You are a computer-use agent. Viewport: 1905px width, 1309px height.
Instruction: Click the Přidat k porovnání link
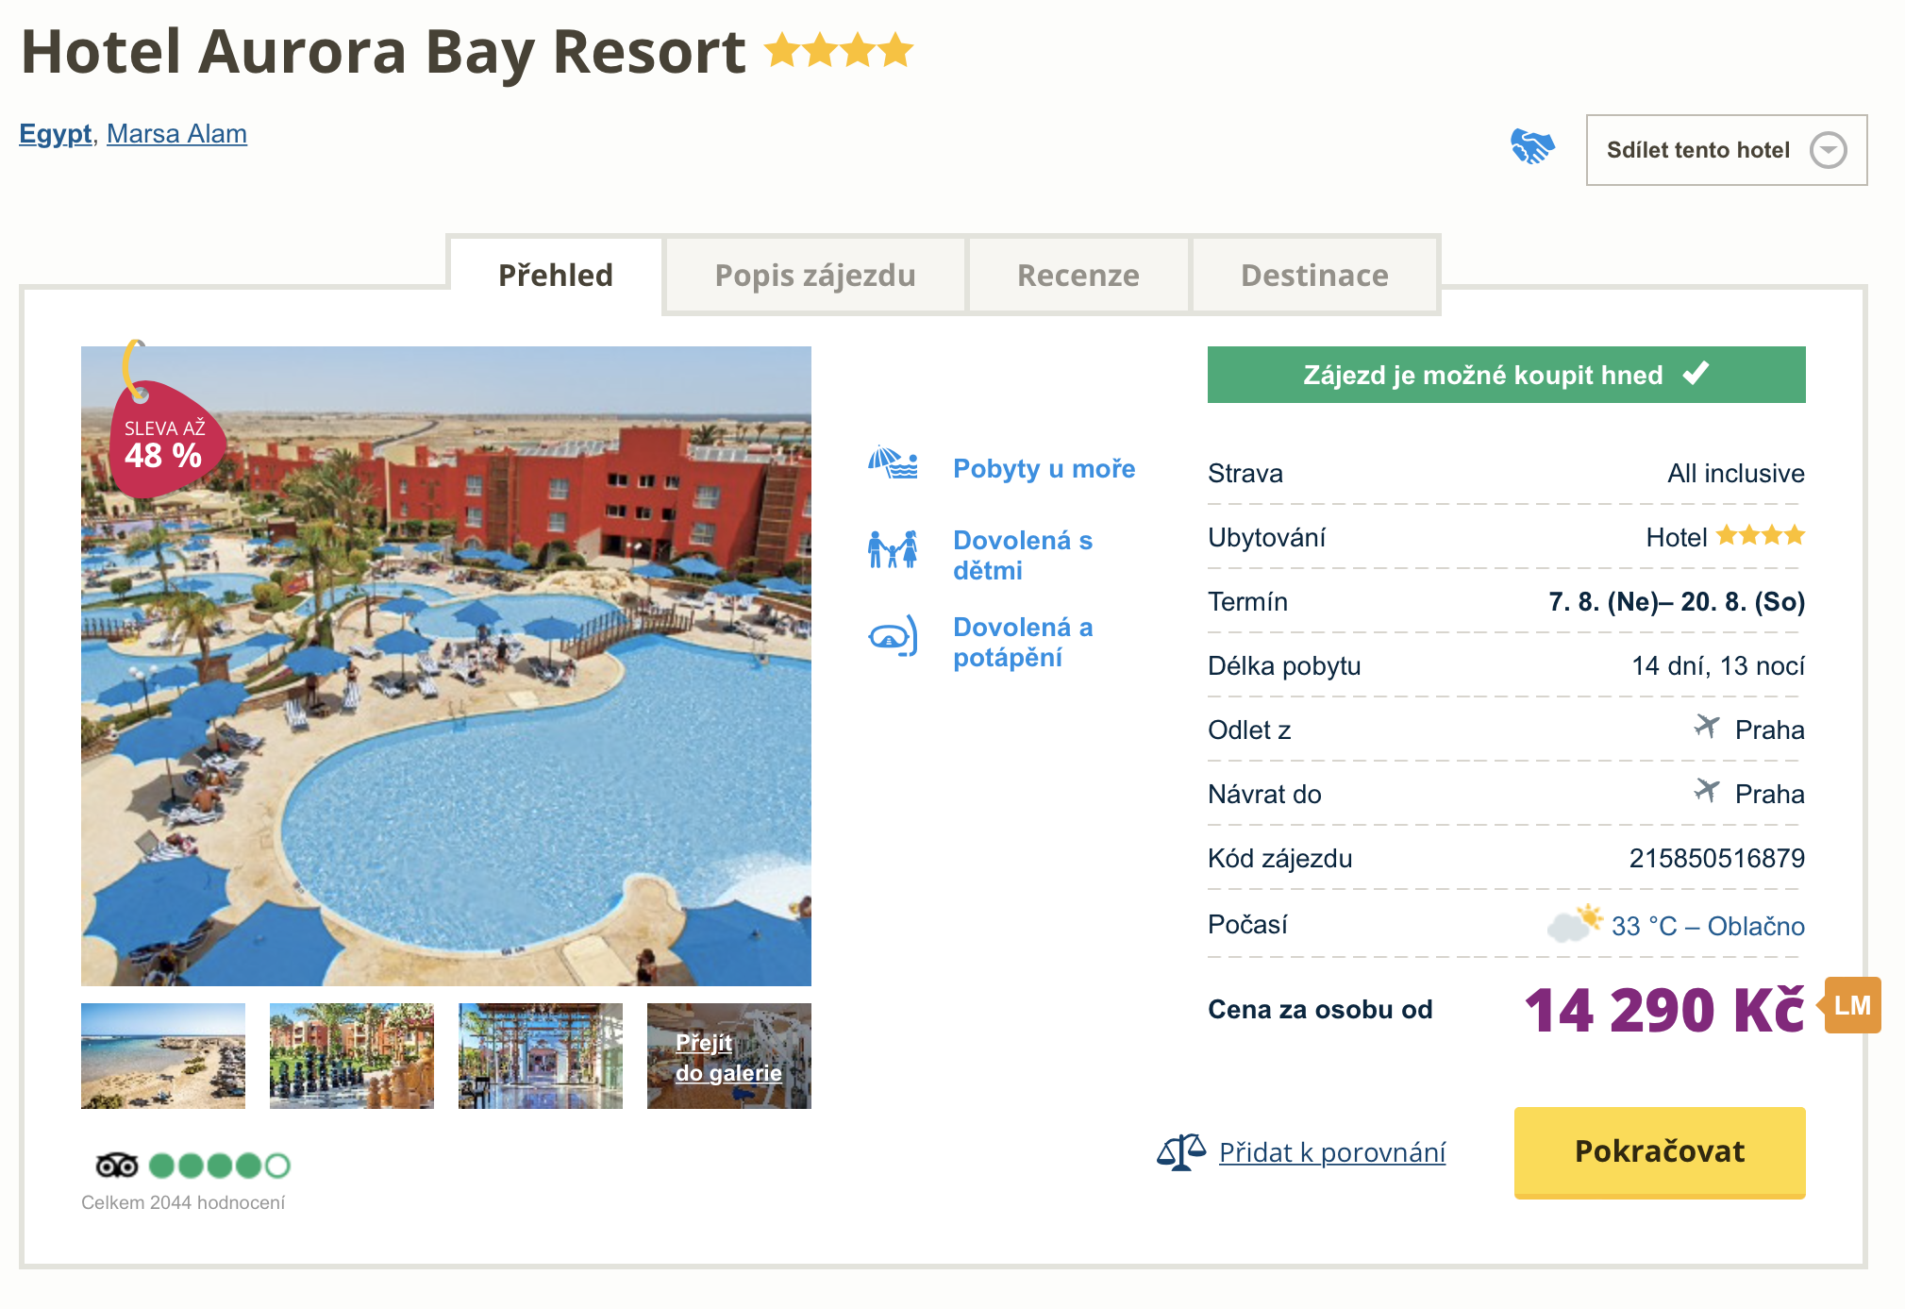click(1331, 1152)
